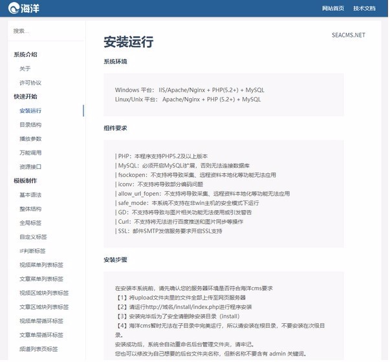Open the 自定义标签 sidebar item
Screen dimensions: 390x362
coord(33,237)
